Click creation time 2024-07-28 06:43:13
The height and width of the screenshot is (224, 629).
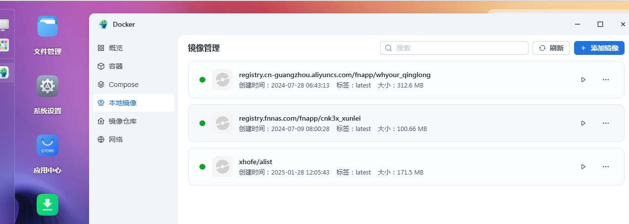click(x=300, y=86)
